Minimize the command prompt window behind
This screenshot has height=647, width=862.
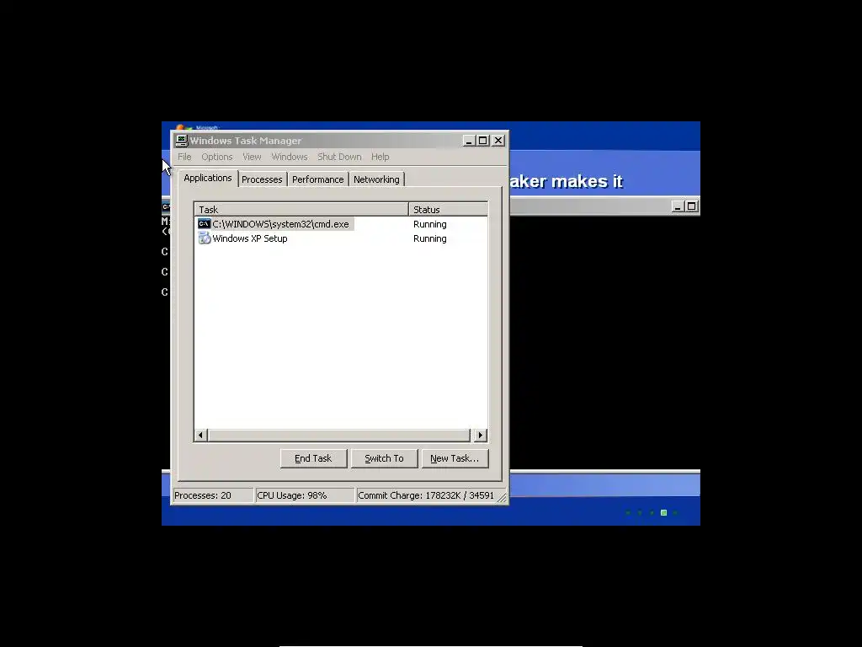(678, 206)
